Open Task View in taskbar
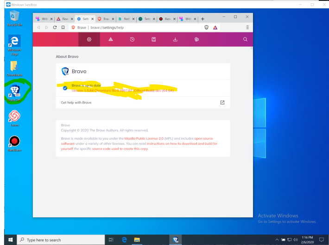This screenshot has width=329, height=245. pyautogui.click(x=111, y=240)
